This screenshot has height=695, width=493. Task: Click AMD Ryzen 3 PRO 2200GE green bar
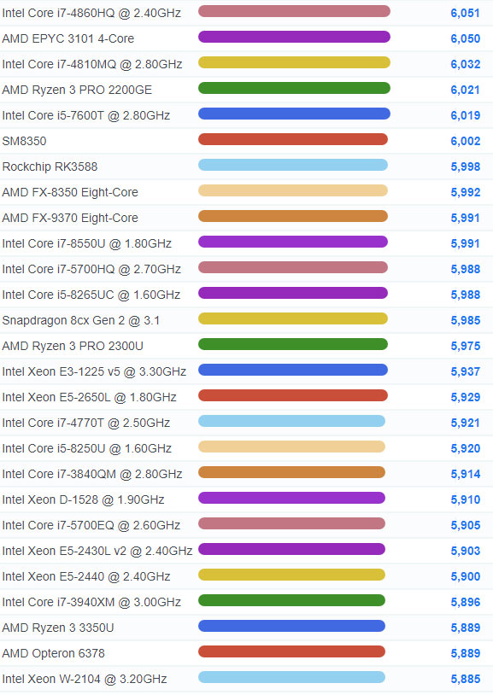click(x=294, y=88)
